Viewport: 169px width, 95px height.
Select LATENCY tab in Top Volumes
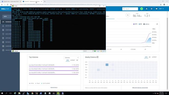coord(73,60)
